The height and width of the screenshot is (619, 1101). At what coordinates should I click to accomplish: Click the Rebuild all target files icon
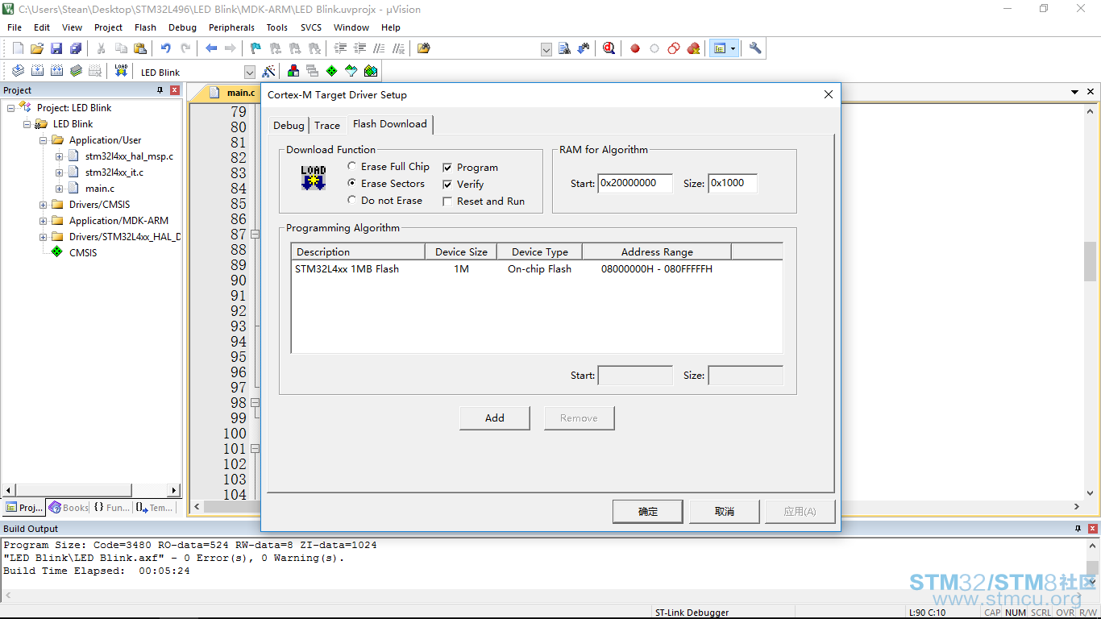56,71
